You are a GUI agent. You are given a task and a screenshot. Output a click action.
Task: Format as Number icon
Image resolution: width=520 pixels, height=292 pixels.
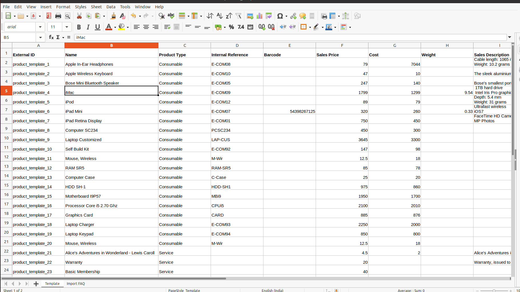point(241,27)
